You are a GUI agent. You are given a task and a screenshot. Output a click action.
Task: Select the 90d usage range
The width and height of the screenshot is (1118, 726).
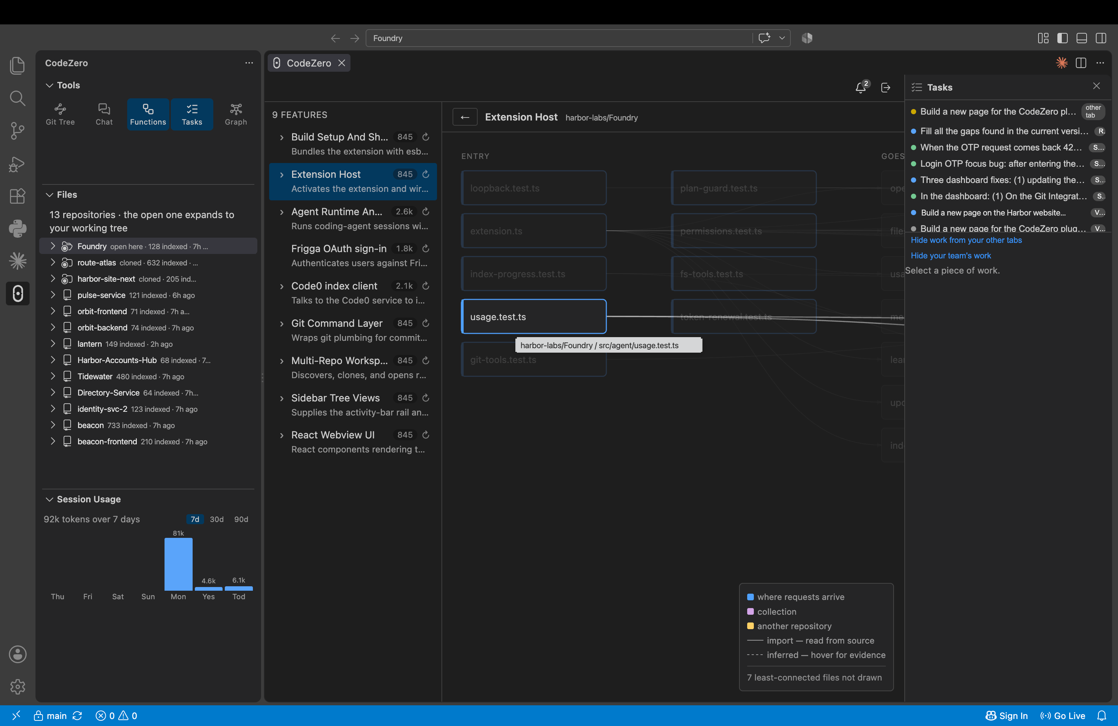click(x=241, y=519)
